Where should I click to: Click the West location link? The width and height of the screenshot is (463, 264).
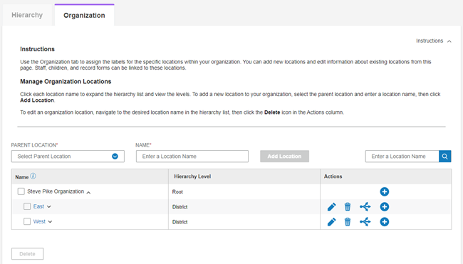coord(39,221)
